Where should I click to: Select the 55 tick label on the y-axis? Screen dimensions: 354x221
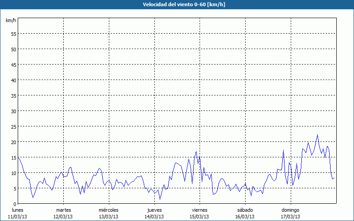(x=13, y=34)
